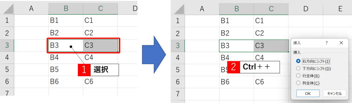This screenshot has height=103, width=352.
Task: Select column C header in the right sheet
Action: click(x=271, y=9)
